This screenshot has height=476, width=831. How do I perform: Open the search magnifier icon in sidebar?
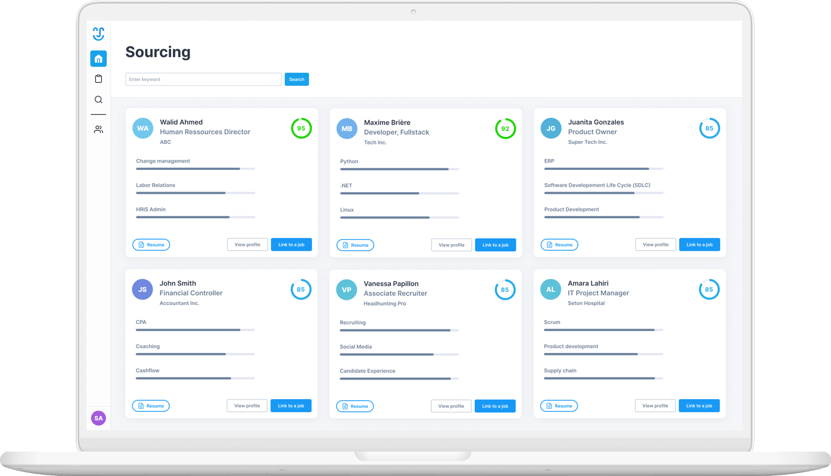point(99,100)
